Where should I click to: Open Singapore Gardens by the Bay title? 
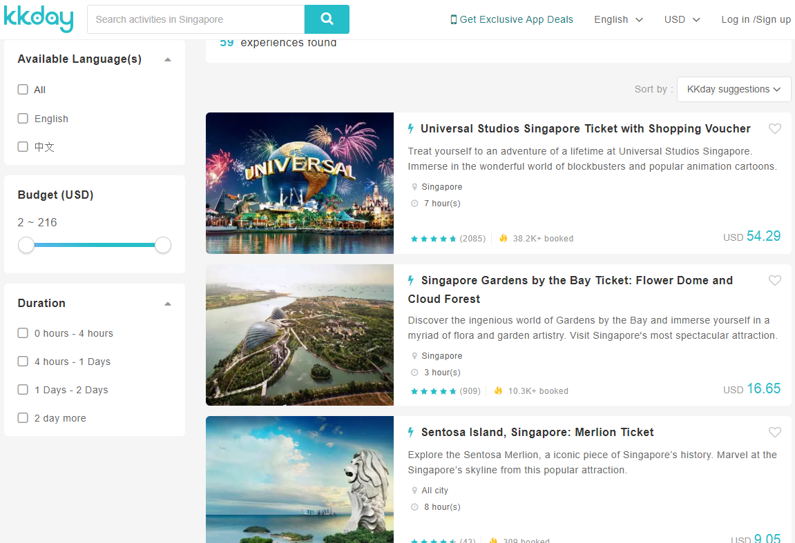click(571, 290)
